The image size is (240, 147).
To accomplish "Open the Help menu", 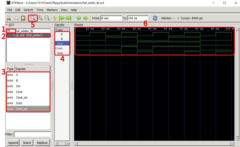I will click(x=74, y=10).
